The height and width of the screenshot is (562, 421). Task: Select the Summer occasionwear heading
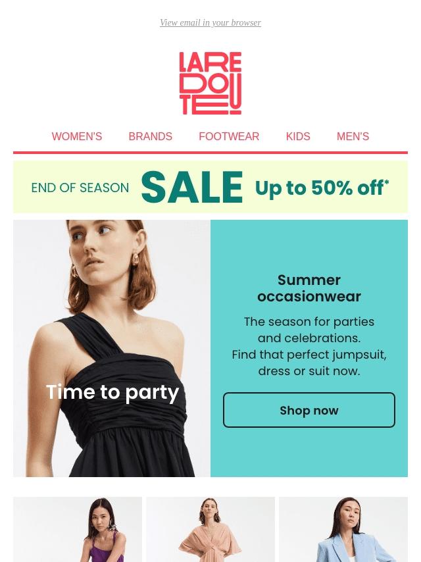pyautogui.click(x=309, y=288)
